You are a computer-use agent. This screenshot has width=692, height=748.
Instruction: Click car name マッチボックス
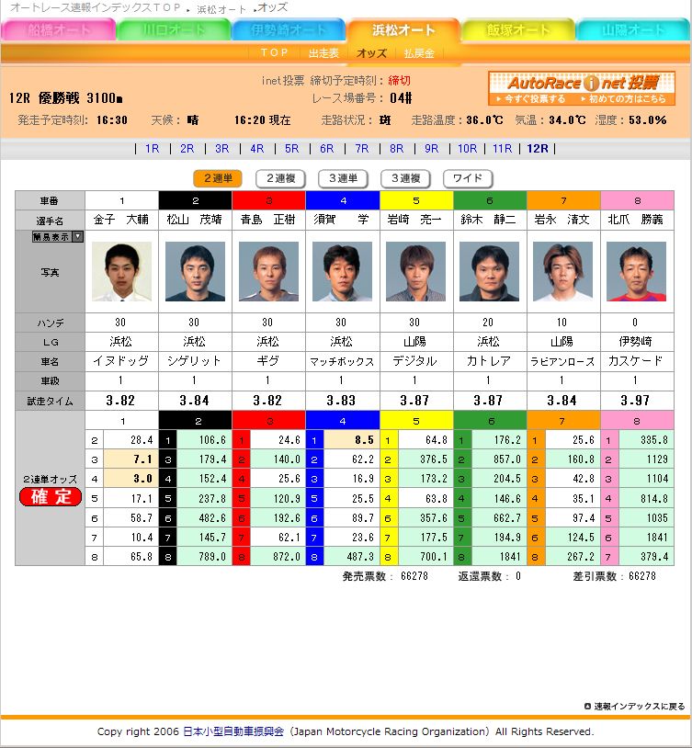(342, 361)
